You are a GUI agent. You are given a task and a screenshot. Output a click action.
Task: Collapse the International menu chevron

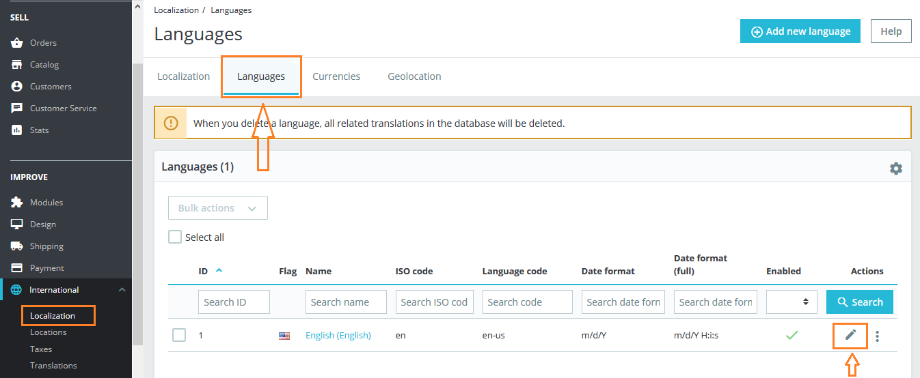click(x=122, y=290)
